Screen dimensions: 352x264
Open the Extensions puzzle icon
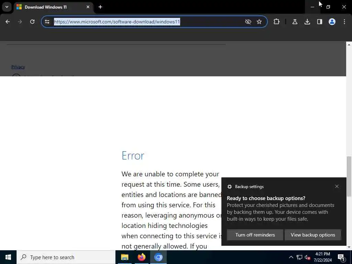(x=277, y=22)
